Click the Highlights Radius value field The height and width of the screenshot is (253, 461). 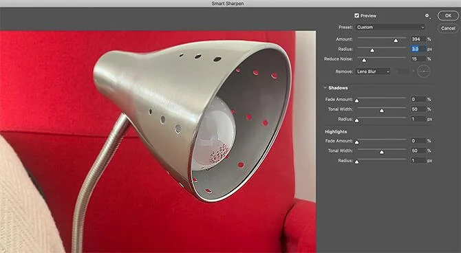point(418,161)
